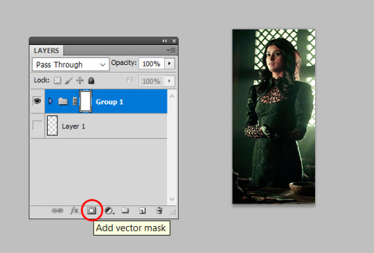
Task: Lock position with the move icon
Action: [x=80, y=80]
